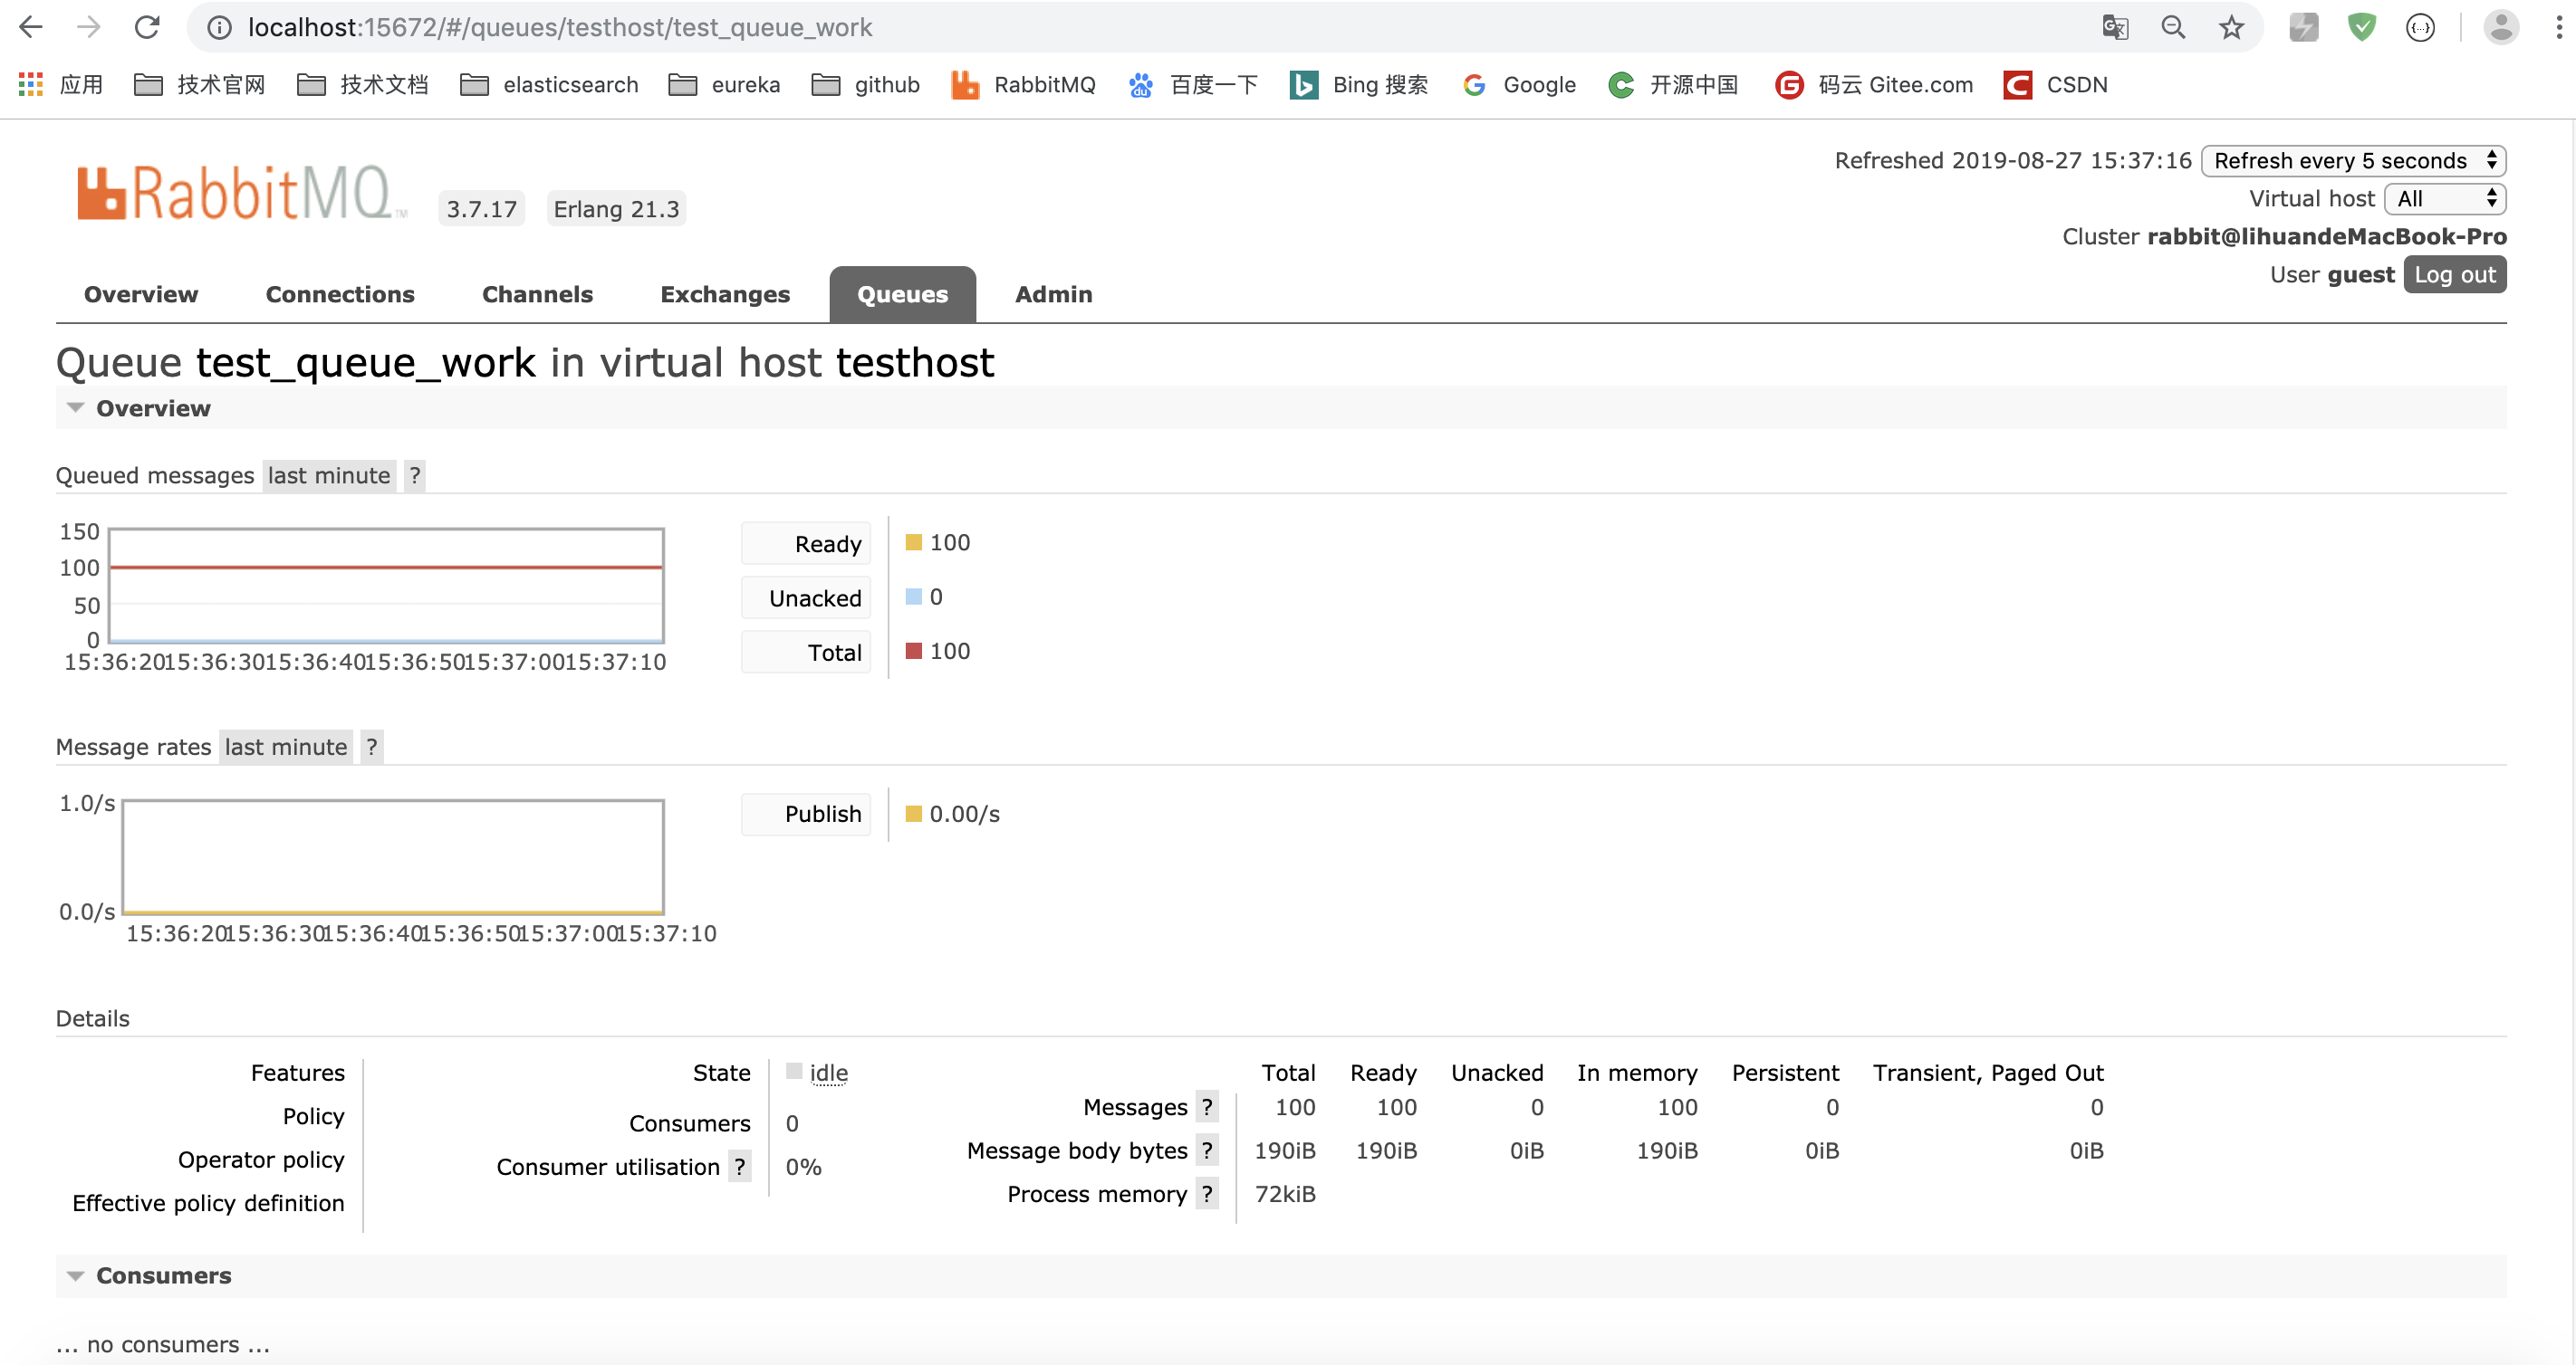
Task: Open the translate page icon
Action: [2115, 27]
